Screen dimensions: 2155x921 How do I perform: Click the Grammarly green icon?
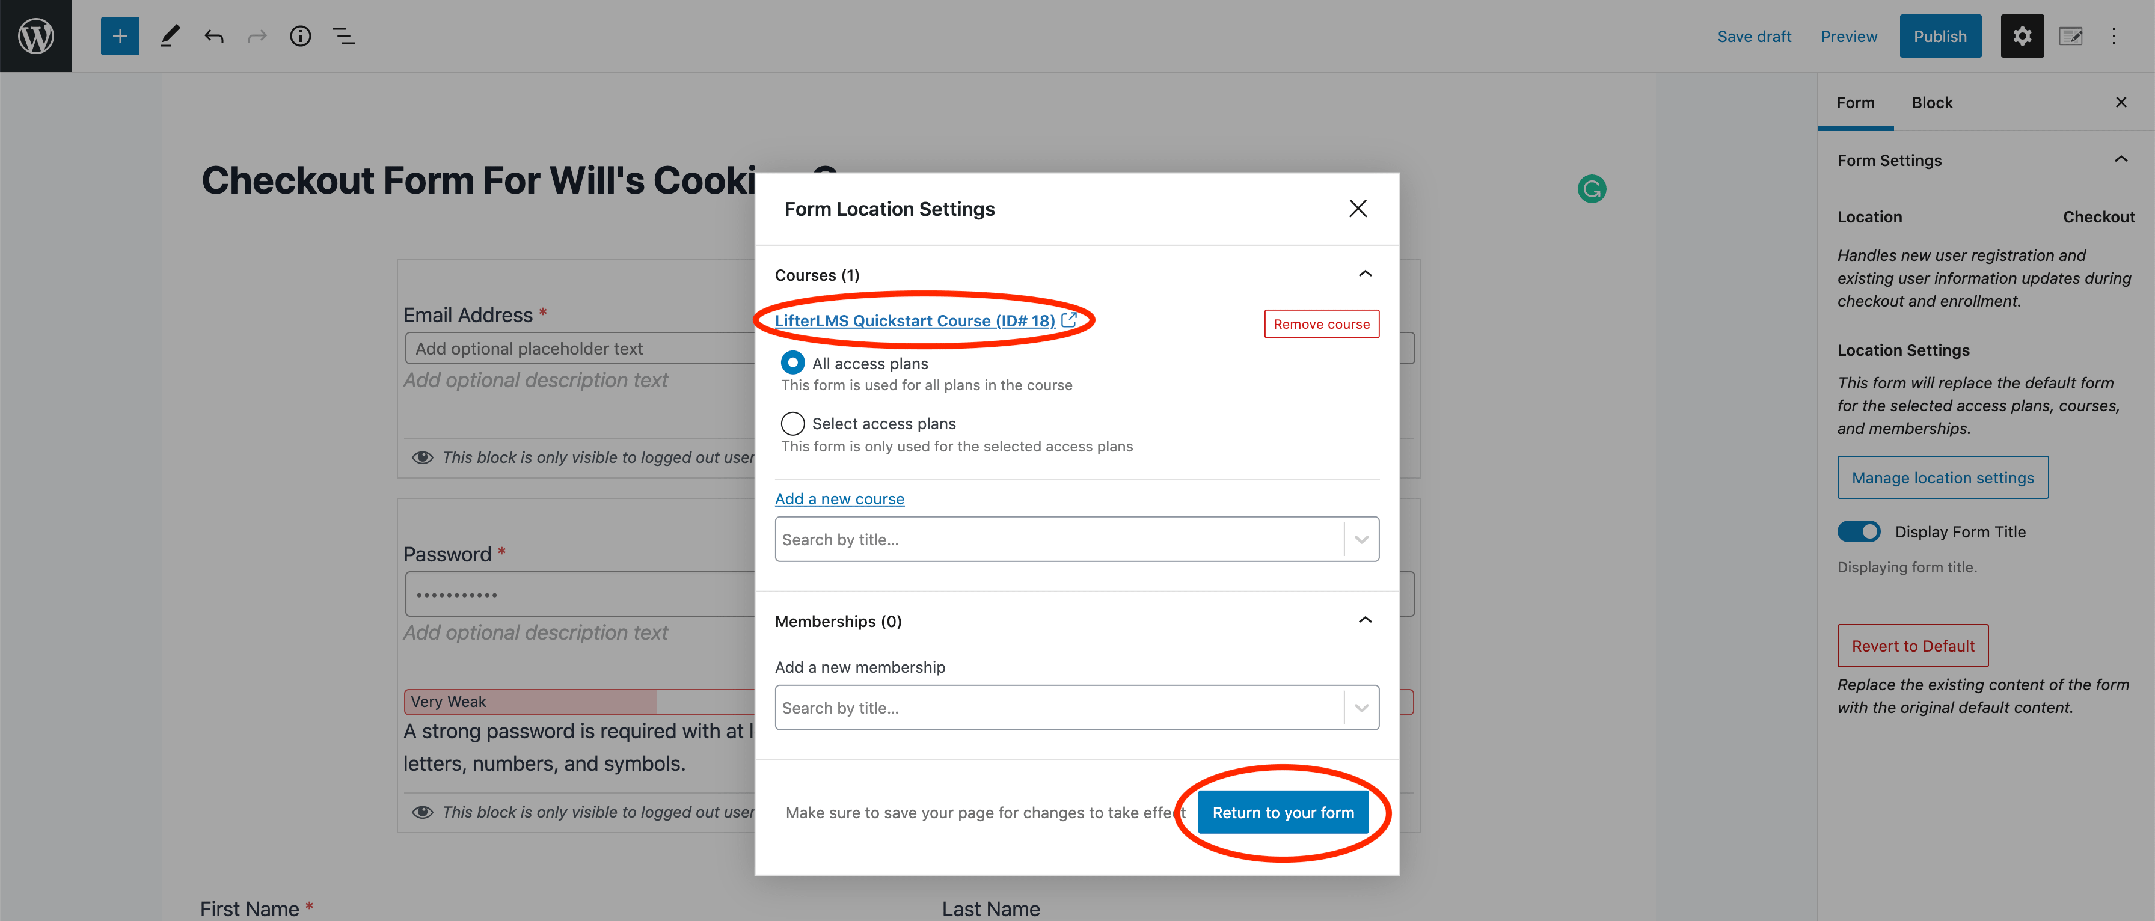[x=1591, y=189]
